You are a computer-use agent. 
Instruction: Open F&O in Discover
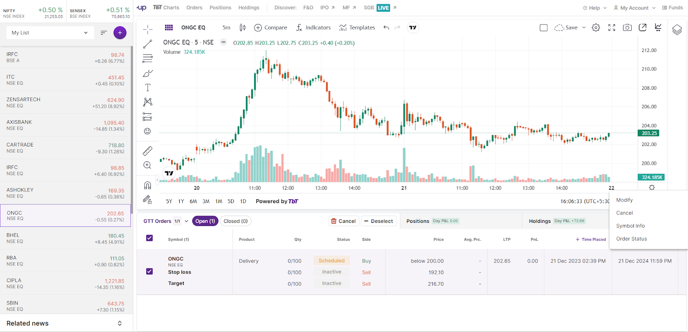(308, 8)
